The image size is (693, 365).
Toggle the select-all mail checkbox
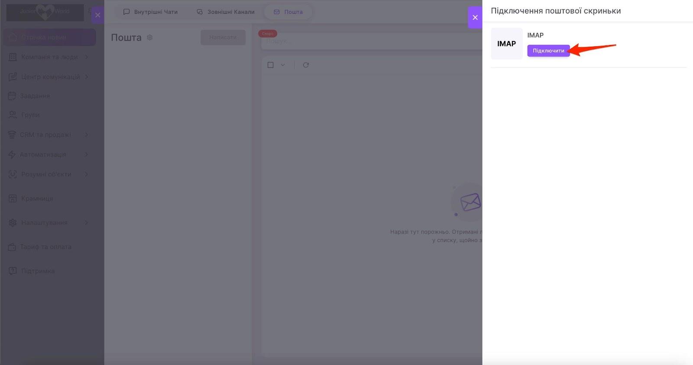(271, 65)
